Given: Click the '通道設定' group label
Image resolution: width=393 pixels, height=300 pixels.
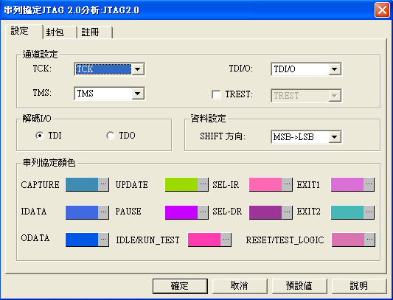Looking at the screenshot, I should (x=40, y=54).
